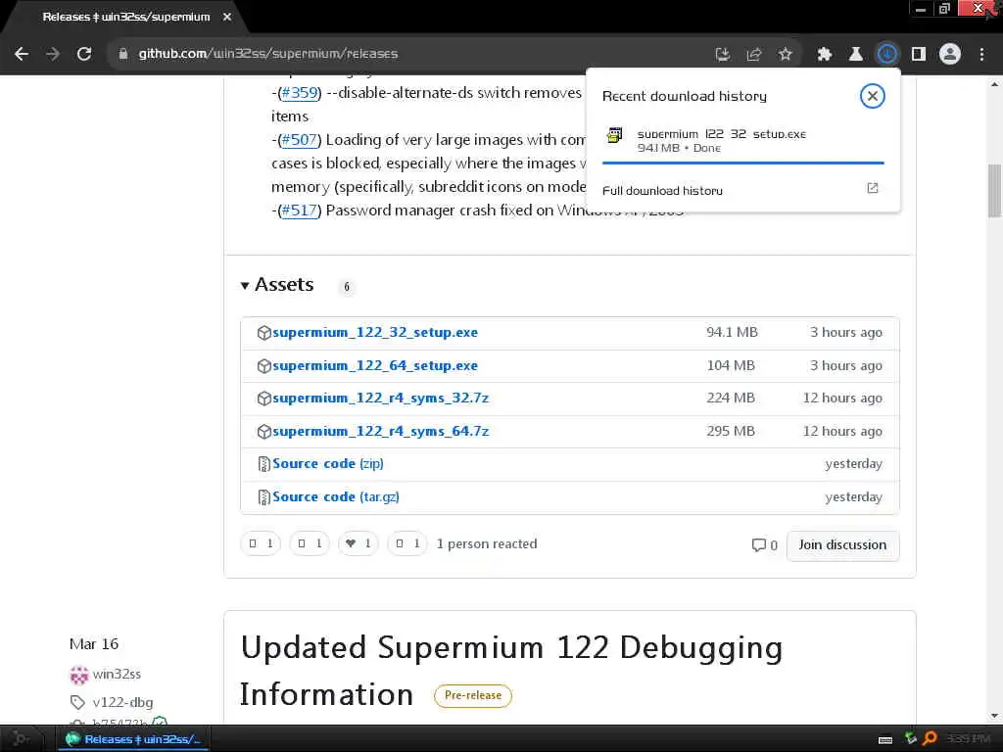Screen dimensions: 1003x752
Task: Select the Releases win32ss/supermium tab
Action: point(126,18)
